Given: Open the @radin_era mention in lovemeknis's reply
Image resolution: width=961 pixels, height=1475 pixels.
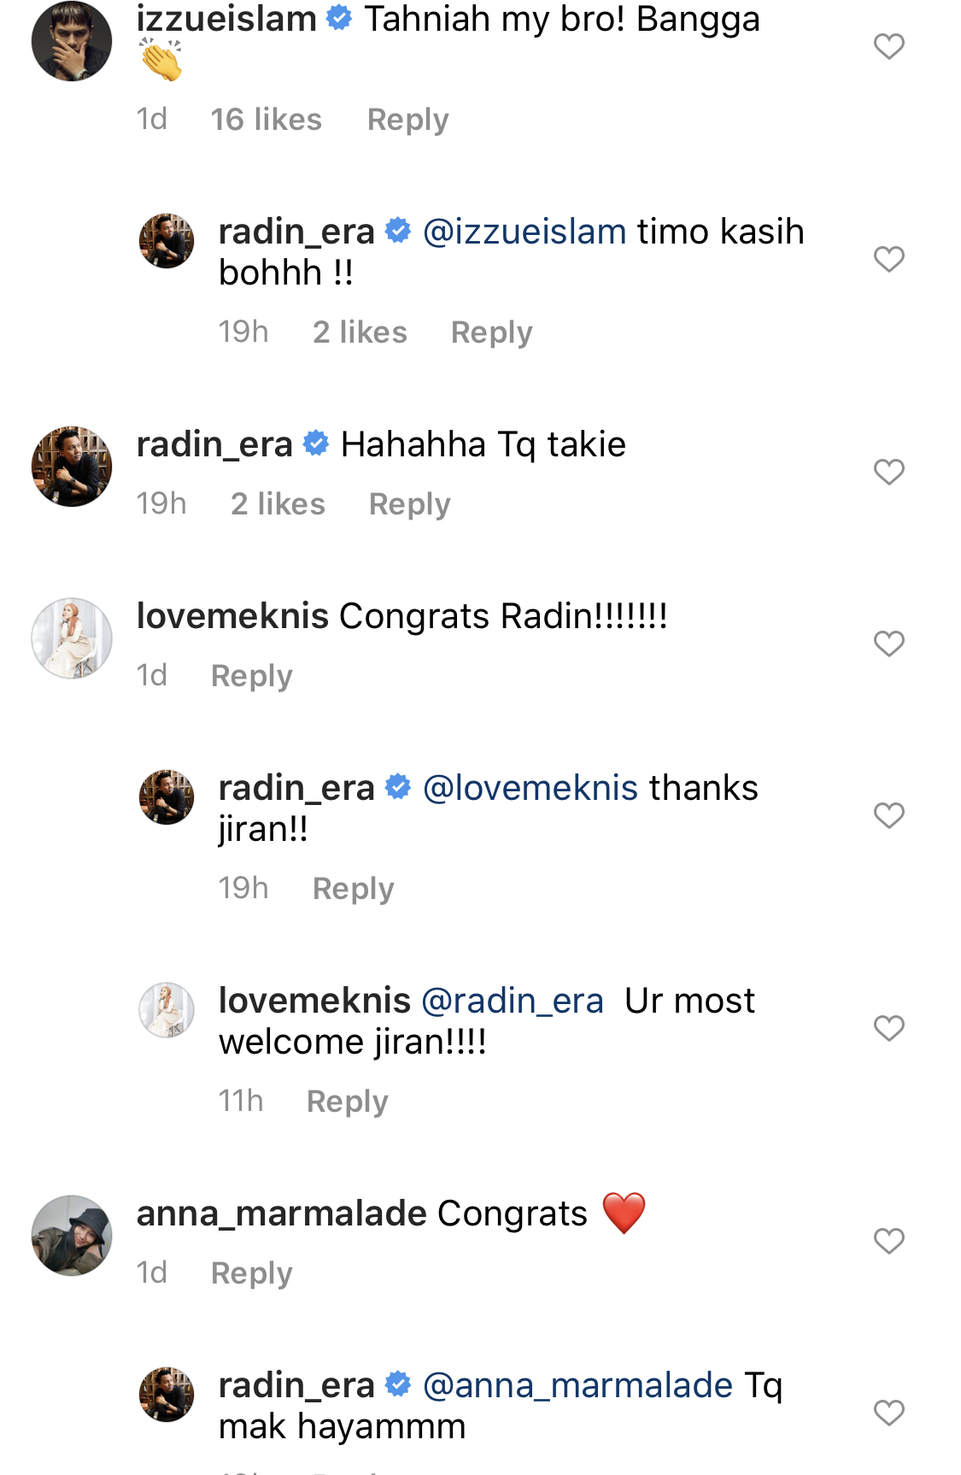Looking at the screenshot, I should coord(513,1001).
